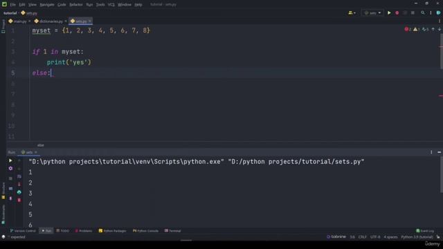
Task: Click the PyCharm logo in title bar
Action: tap(4, 4)
